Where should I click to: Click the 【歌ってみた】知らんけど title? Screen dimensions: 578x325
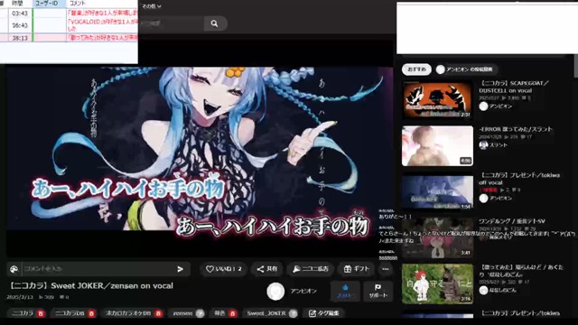coord(521,271)
